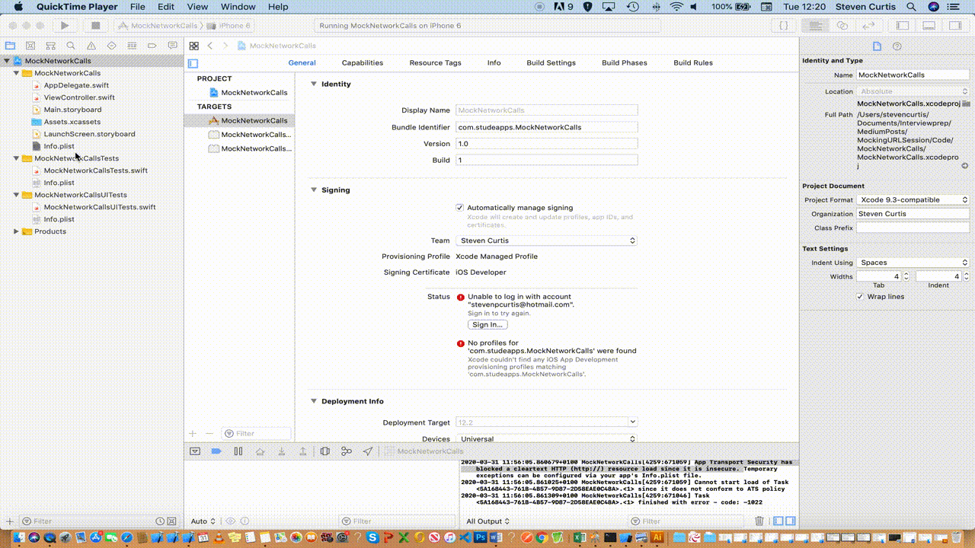This screenshot has width=975, height=548.
Task: Hide the debug area with toggle icon
Action: 195,451
